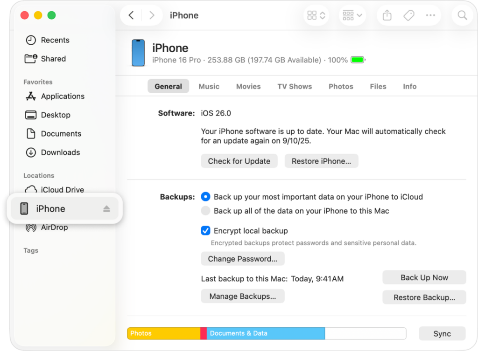The image size is (478, 352).
Task: Select iPhone in the sidebar
Action: pyautogui.click(x=64, y=208)
